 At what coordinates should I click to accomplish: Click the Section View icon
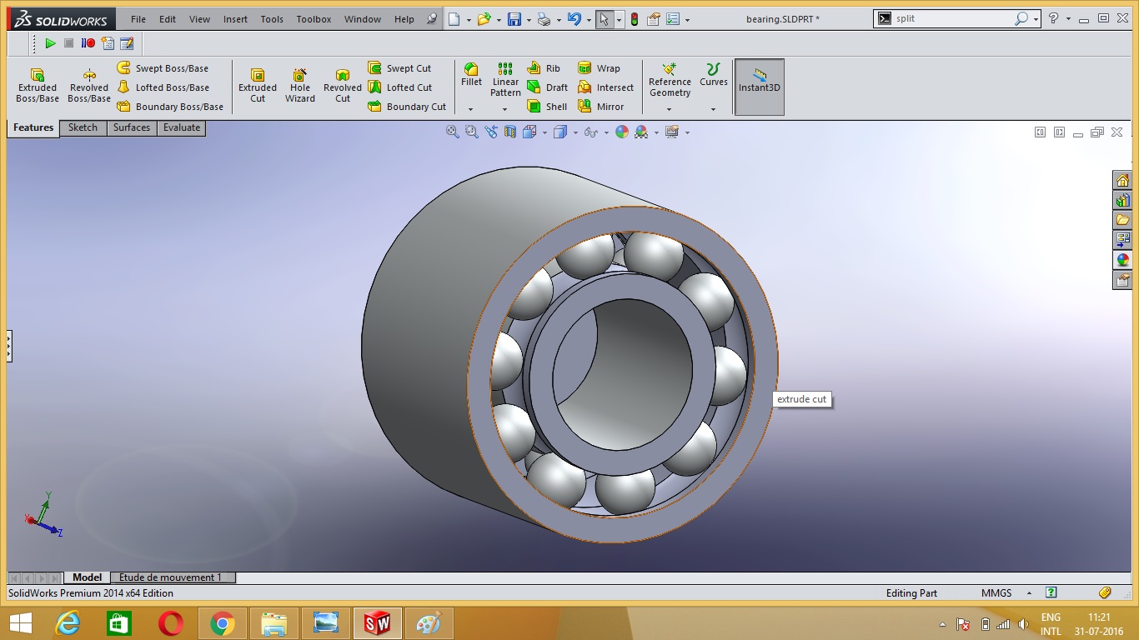510,132
